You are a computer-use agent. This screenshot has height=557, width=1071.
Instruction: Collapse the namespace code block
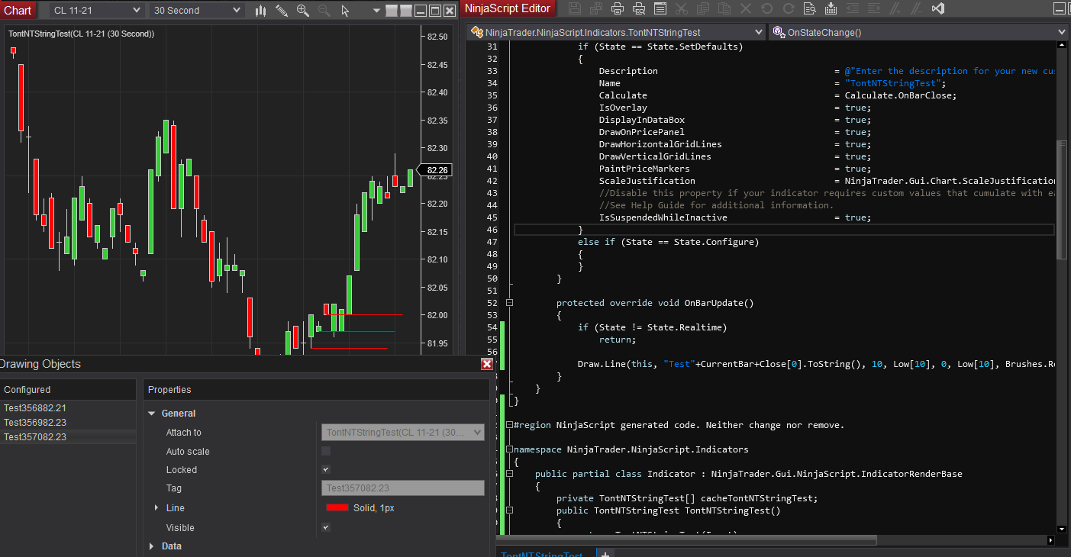pyautogui.click(x=509, y=449)
